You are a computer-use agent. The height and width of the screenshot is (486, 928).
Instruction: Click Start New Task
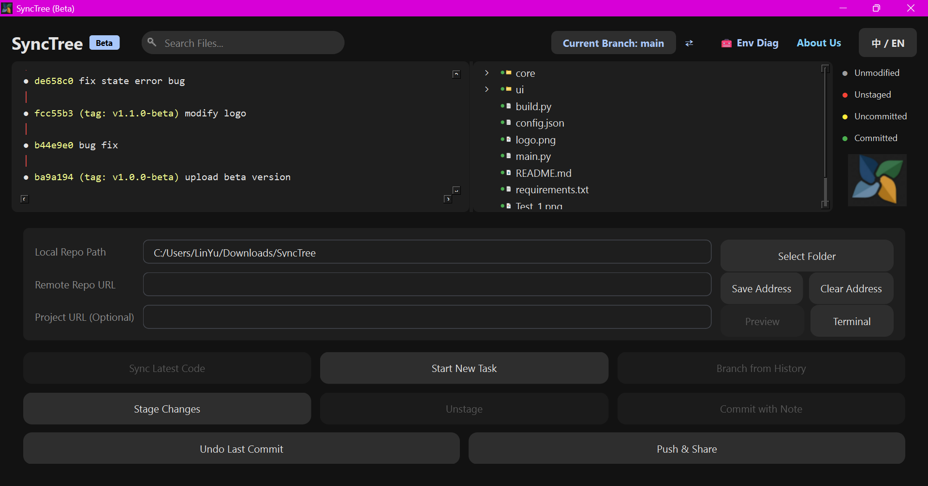tap(464, 368)
